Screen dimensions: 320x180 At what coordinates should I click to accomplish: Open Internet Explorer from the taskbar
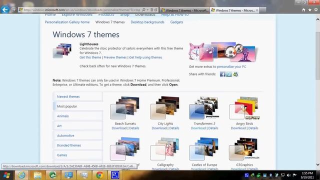click(21, 175)
